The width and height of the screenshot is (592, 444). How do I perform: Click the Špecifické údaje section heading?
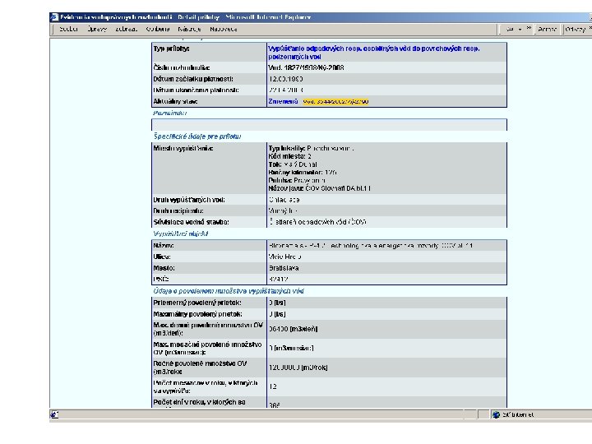click(197, 136)
